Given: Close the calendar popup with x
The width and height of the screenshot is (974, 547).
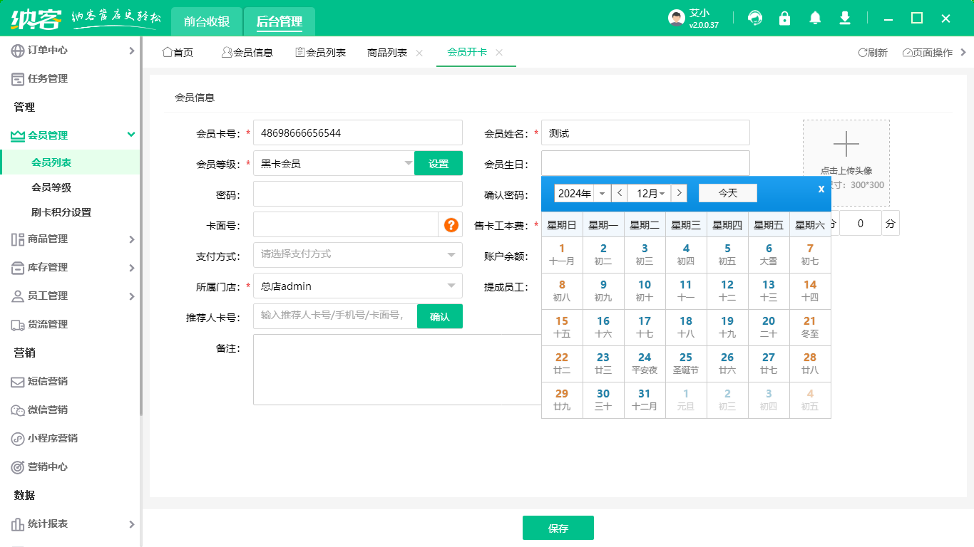Looking at the screenshot, I should 821,189.
